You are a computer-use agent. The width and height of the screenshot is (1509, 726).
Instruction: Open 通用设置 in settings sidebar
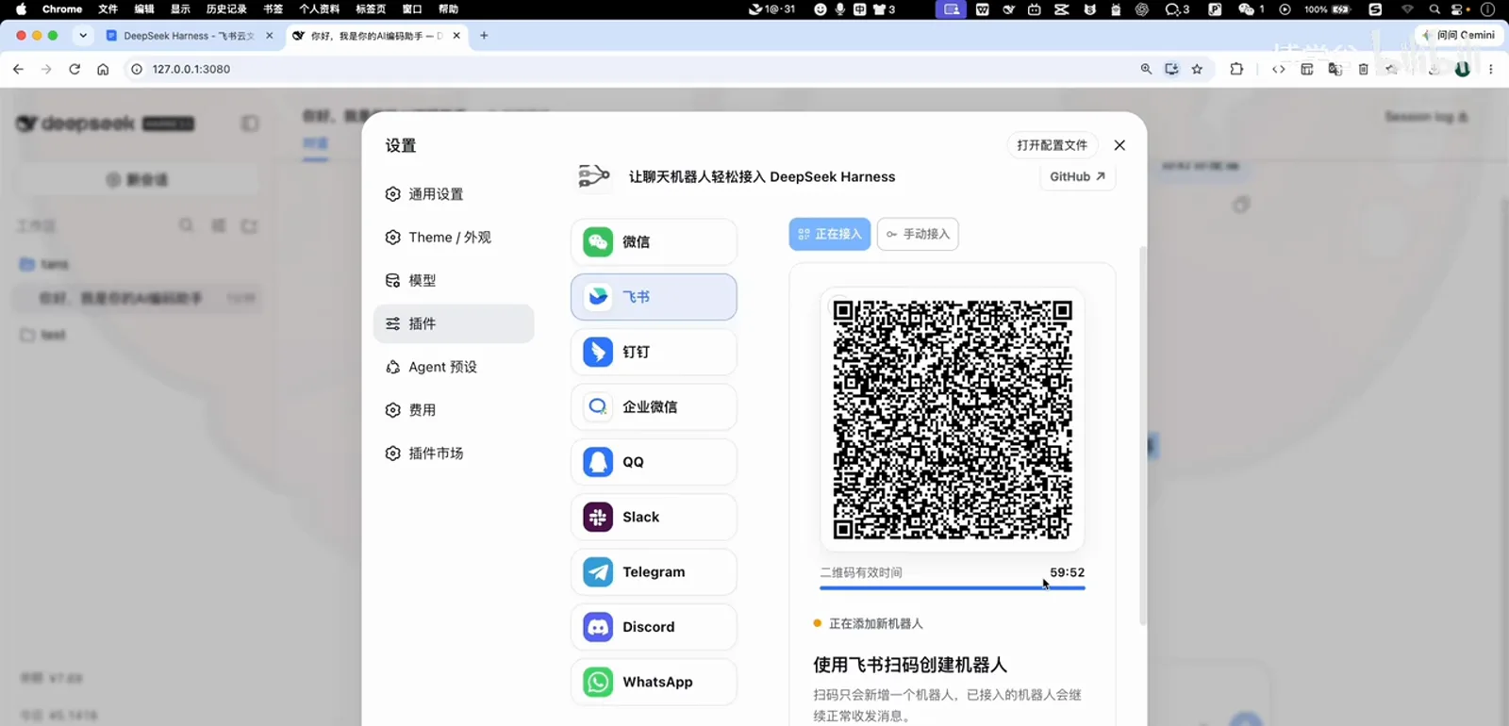(x=454, y=194)
